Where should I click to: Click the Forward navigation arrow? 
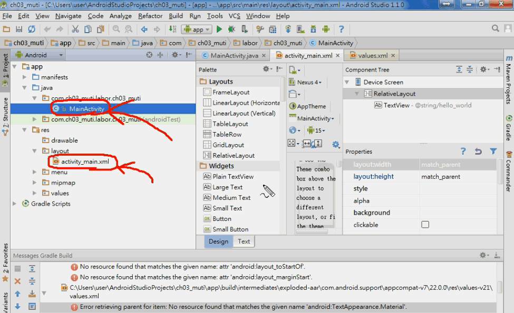[x=157, y=29]
